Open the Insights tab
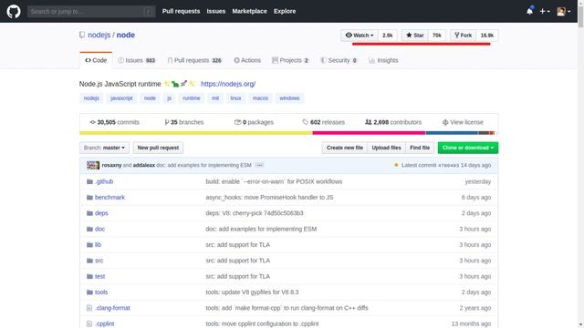This screenshot has height=328, width=584. (x=383, y=60)
